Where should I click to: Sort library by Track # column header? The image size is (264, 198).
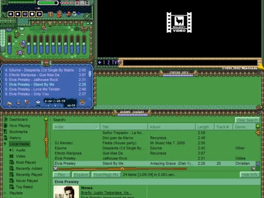224,127
